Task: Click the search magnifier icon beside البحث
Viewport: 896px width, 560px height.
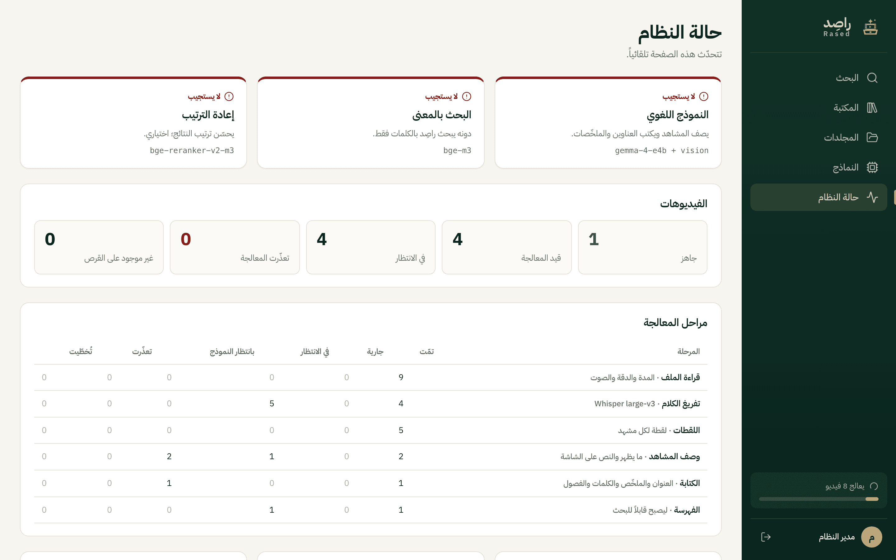Action: click(x=872, y=78)
